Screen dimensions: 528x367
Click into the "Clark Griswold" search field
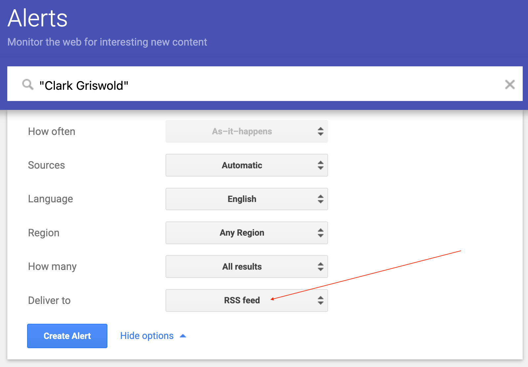point(264,85)
